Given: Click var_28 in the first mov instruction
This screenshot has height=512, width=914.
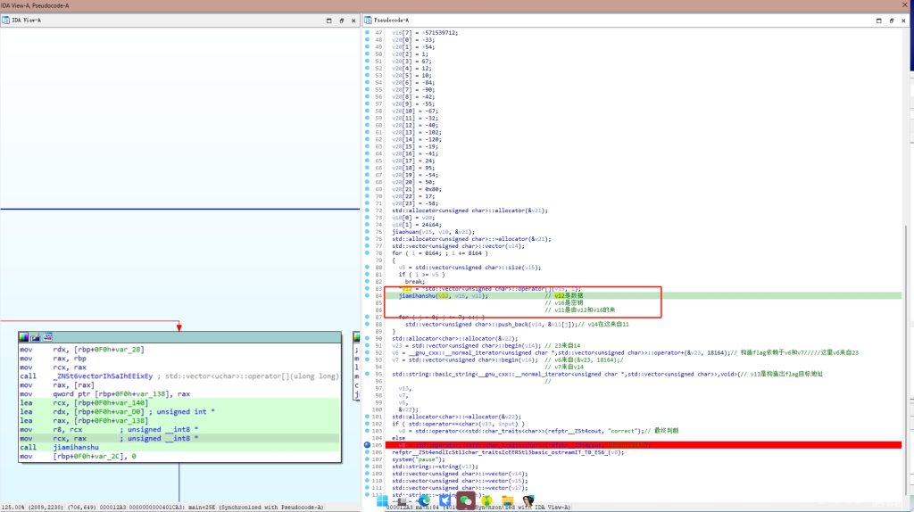Looking at the screenshot, I should click(x=129, y=350).
